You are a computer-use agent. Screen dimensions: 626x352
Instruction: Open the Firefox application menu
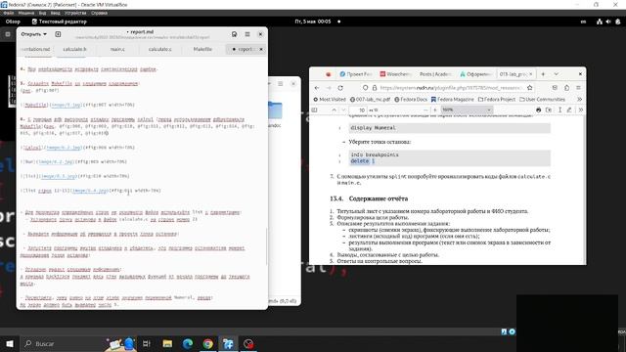pos(578,88)
